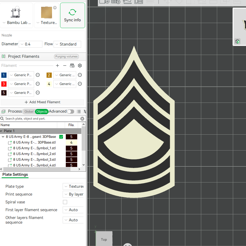Image resolution: width=246 pixels, height=246 pixels.
Task: Open filament 4 Generic preset dropdown
Action: (x=65, y=84)
